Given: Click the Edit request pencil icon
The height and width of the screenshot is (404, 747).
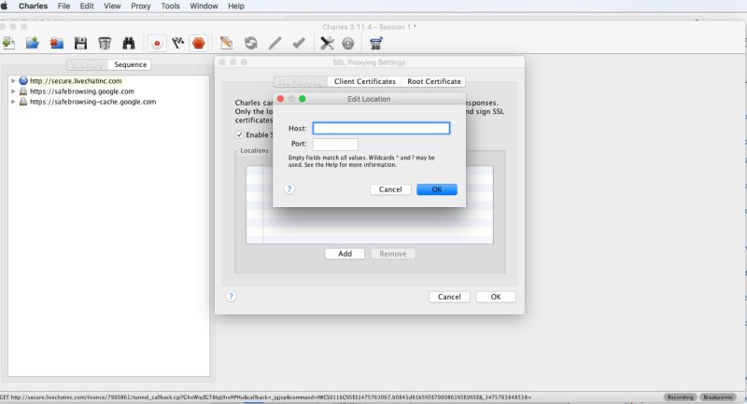Looking at the screenshot, I should coord(275,43).
